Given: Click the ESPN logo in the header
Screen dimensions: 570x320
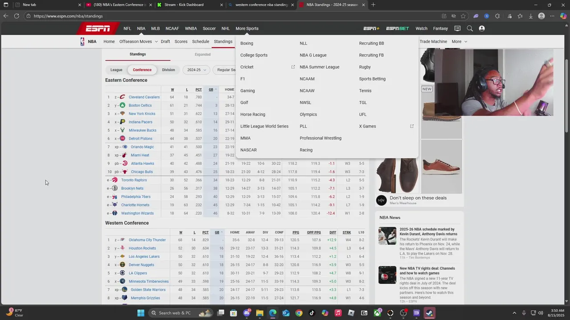Looking at the screenshot, I should tap(98, 28).
